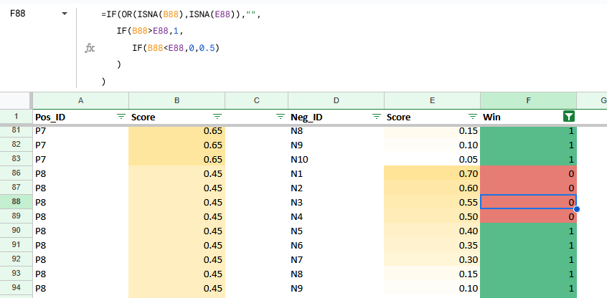Open the filter on empty column C
607x298 pixels.
coord(280,116)
